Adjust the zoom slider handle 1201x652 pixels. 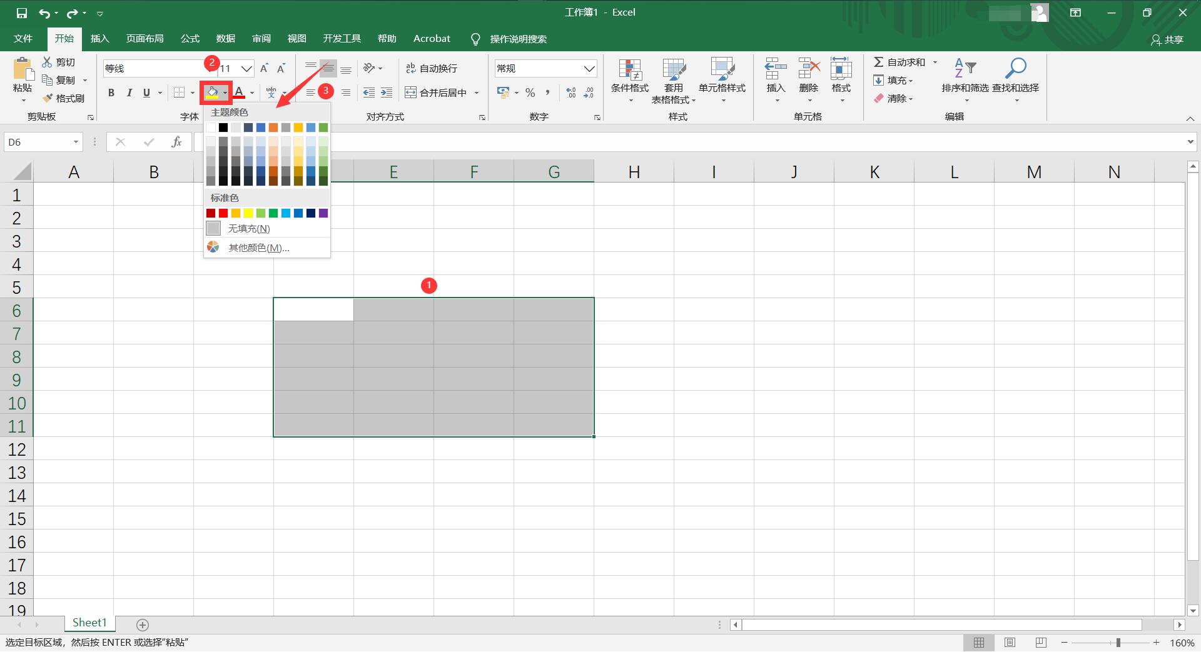[x=1118, y=643]
